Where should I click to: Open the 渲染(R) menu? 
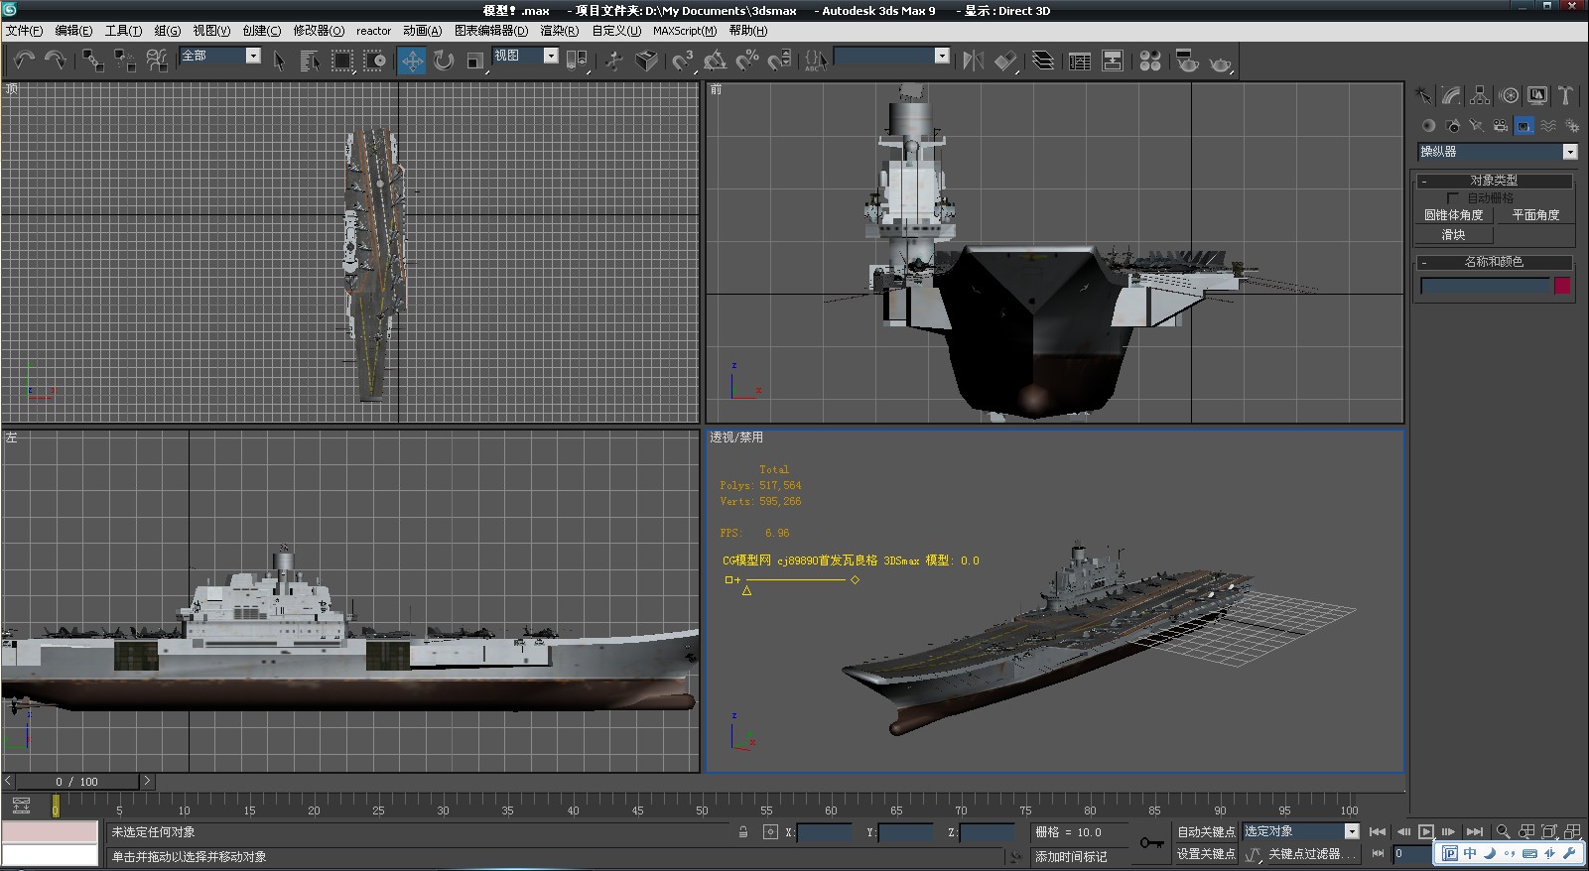pyautogui.click(x=559, y=31)
